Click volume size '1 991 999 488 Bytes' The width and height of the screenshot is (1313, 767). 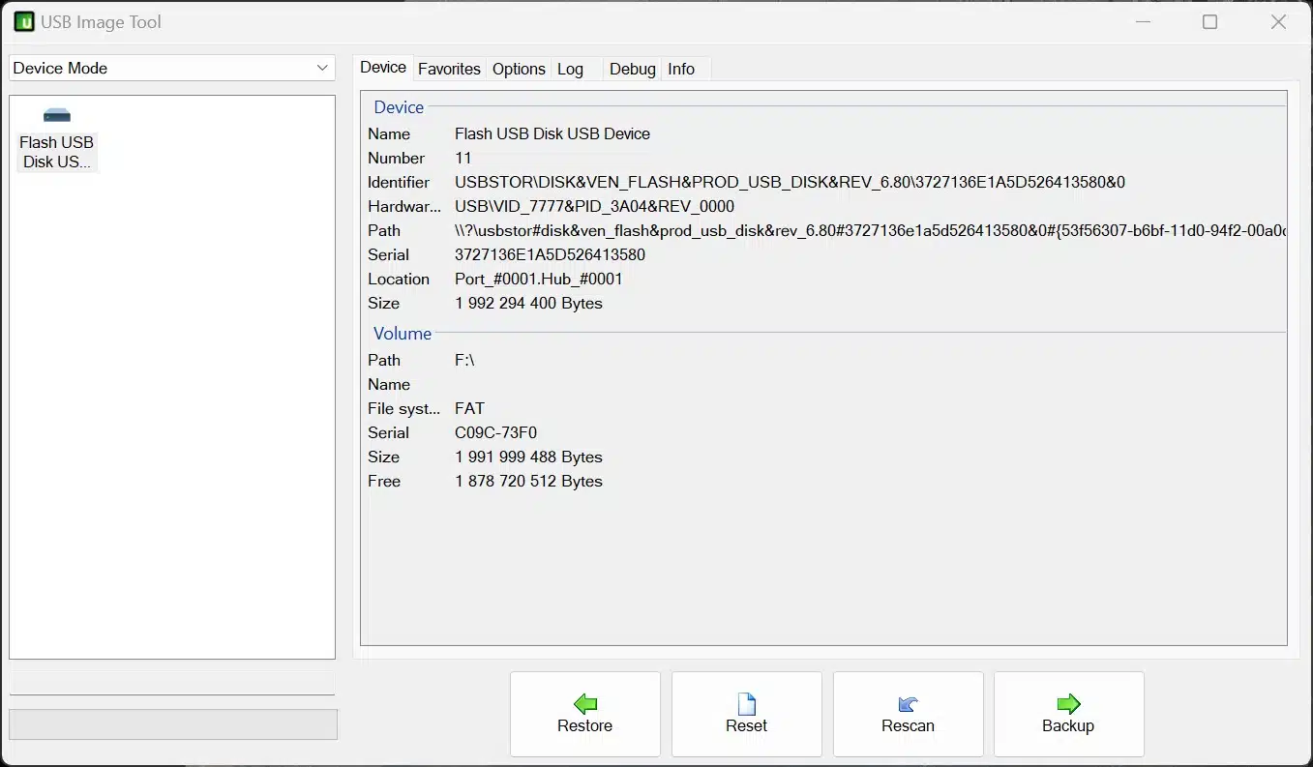tap(528, 457)
